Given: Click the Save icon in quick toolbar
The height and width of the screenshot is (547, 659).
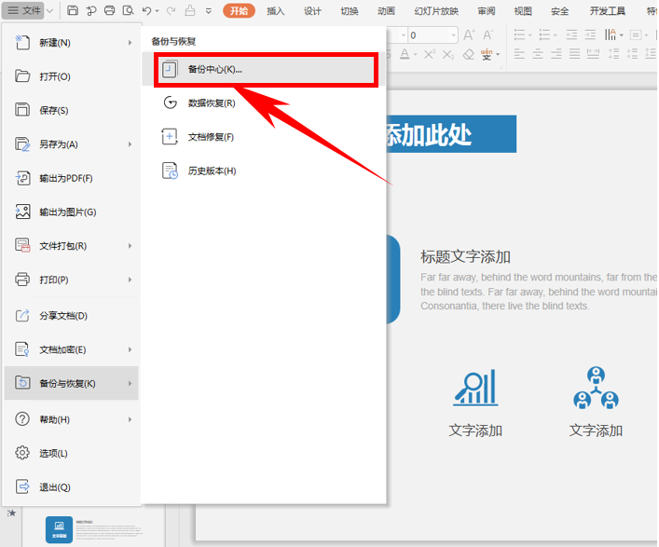Looking at the screenshot, I should pos(73,10).
